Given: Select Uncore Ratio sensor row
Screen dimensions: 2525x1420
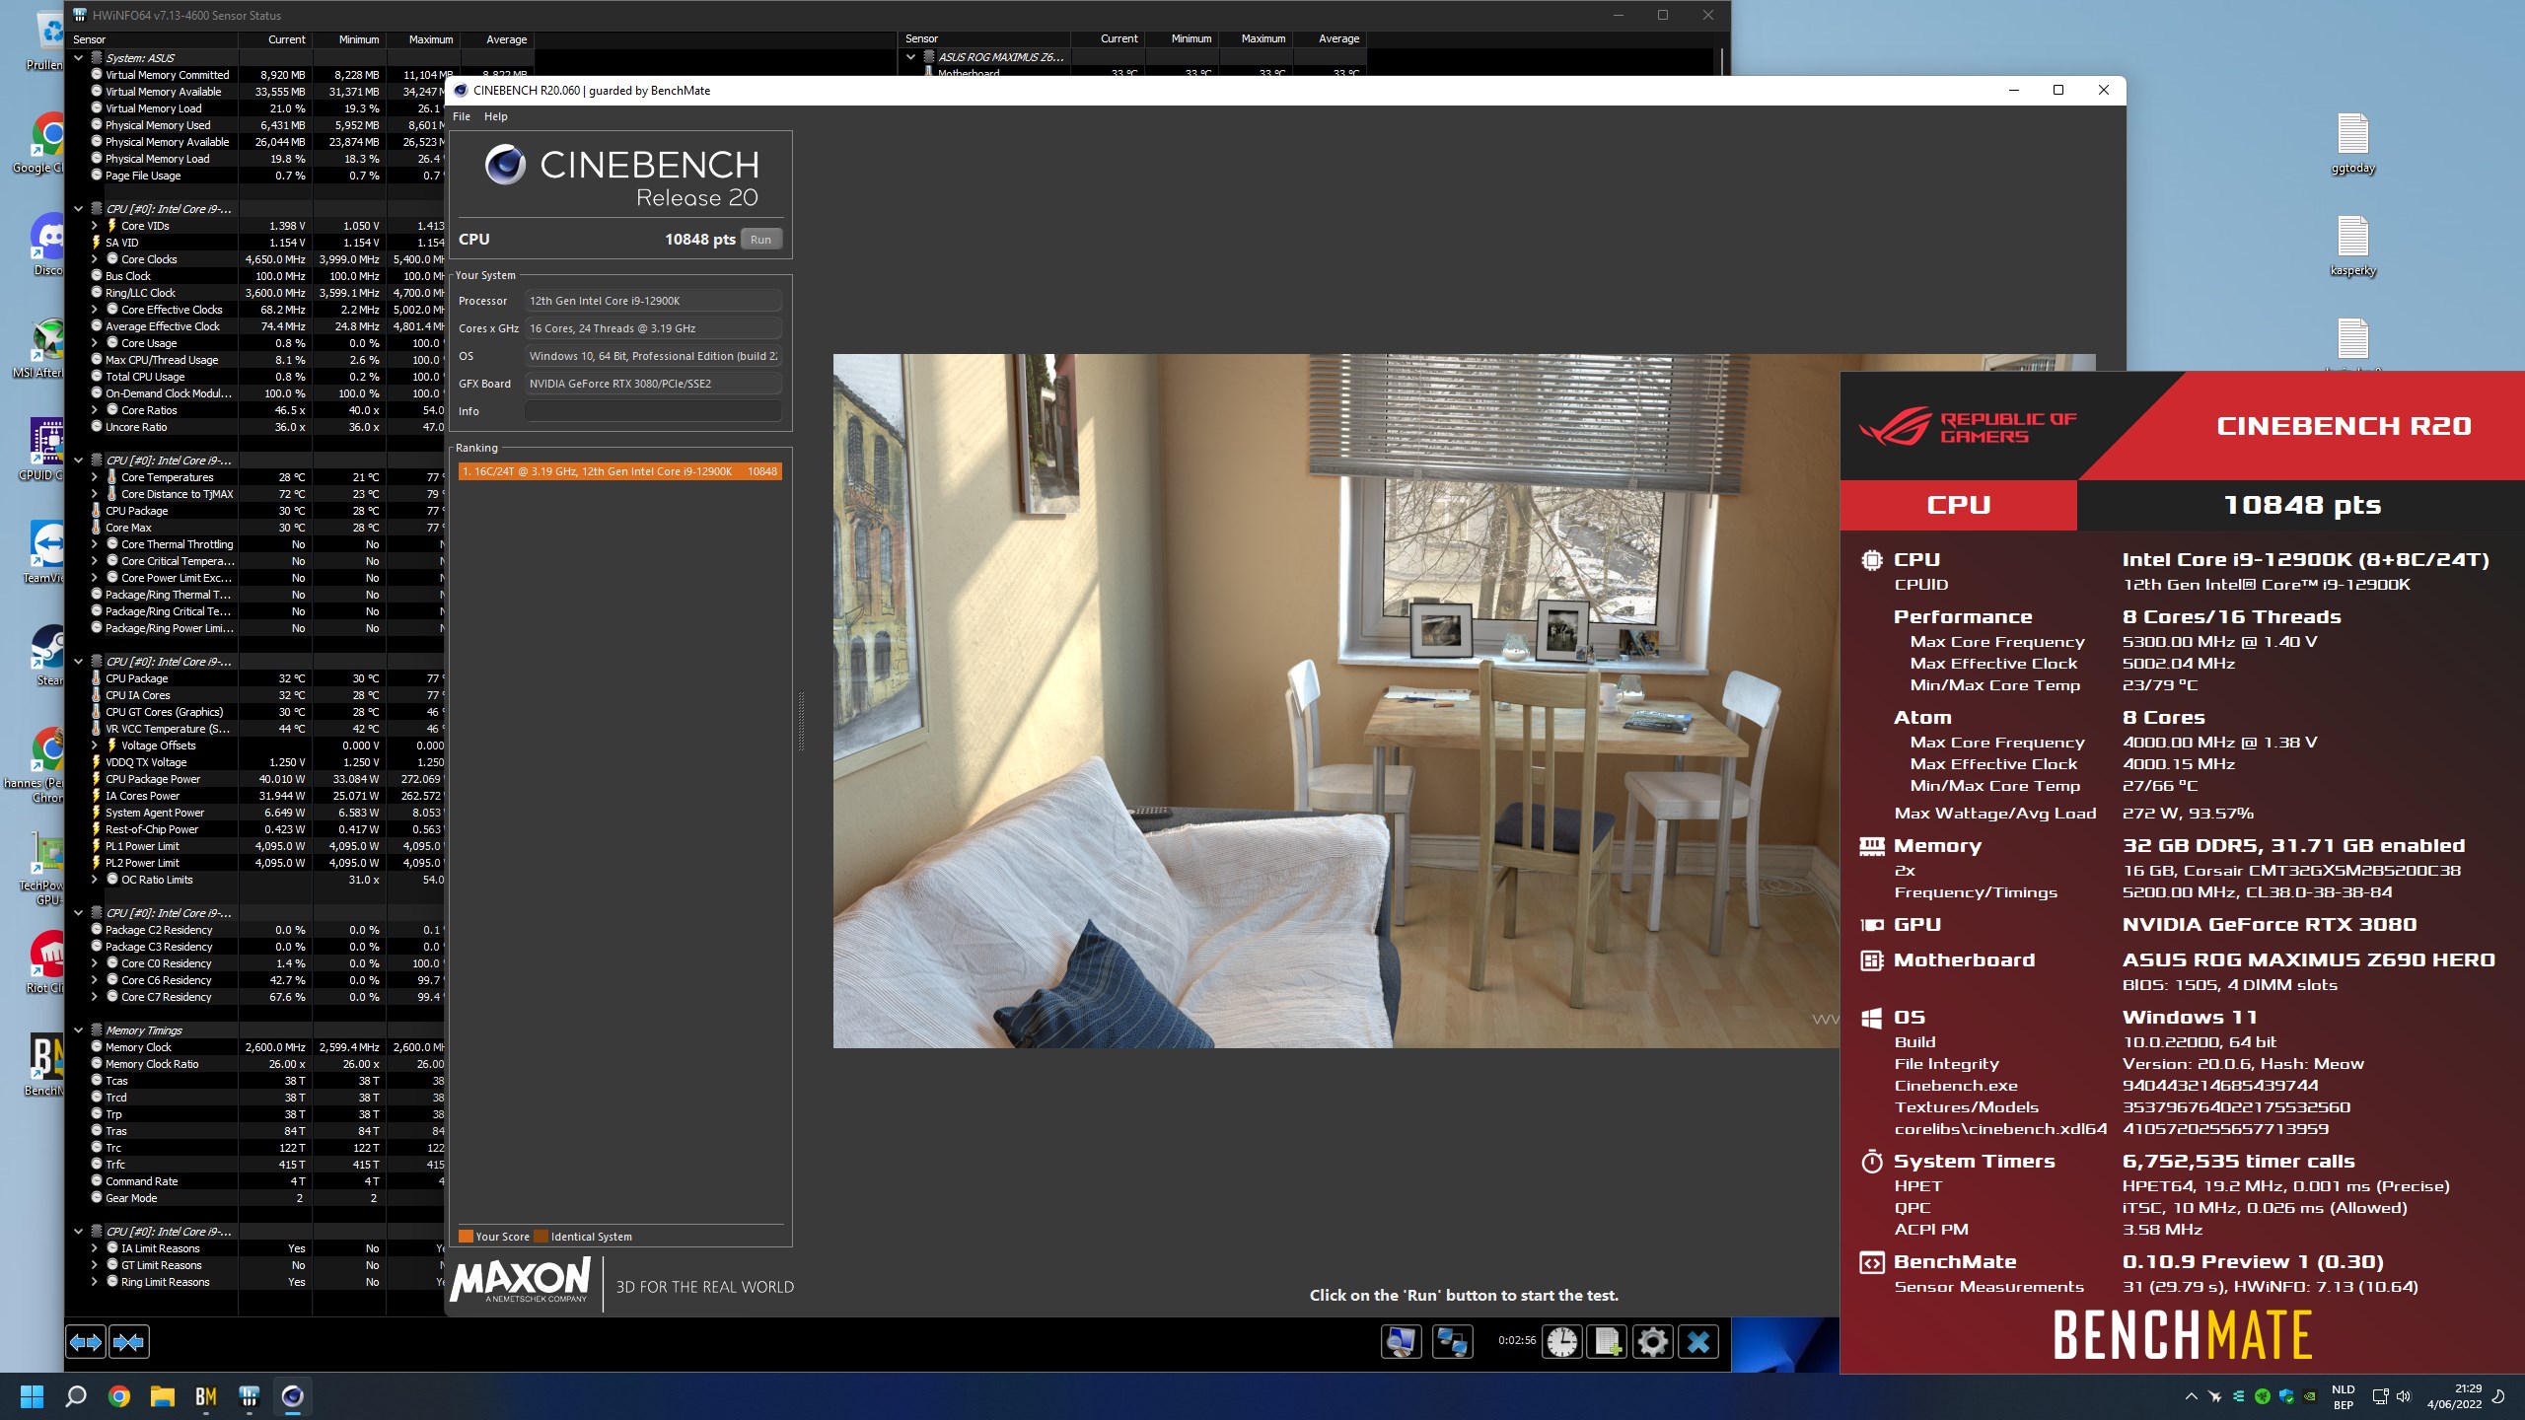Looking at the screenshot, I should tap(256, 427).
